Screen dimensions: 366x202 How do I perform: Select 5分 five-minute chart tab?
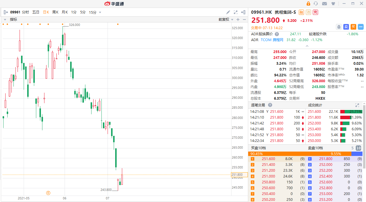[x=83, y=12]
